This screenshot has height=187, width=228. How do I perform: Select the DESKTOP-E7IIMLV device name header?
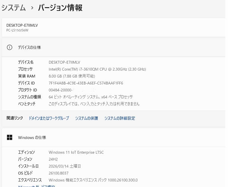tap(22, 25)
